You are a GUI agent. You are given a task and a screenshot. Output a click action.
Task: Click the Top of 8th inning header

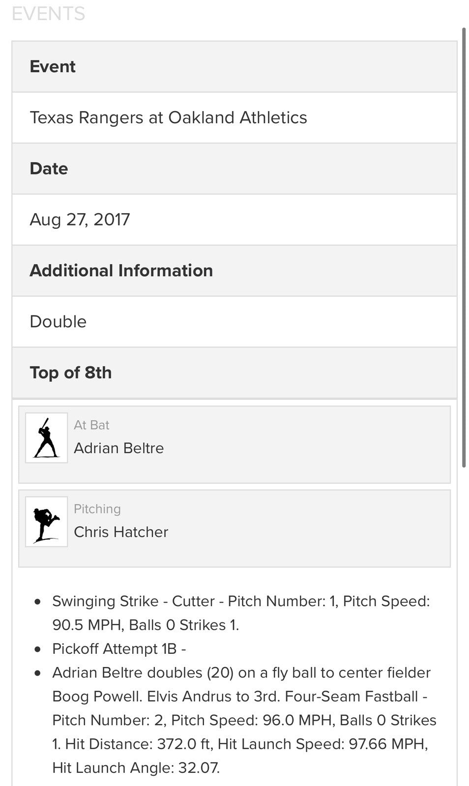pyautogui.click(x=71, y=373)
